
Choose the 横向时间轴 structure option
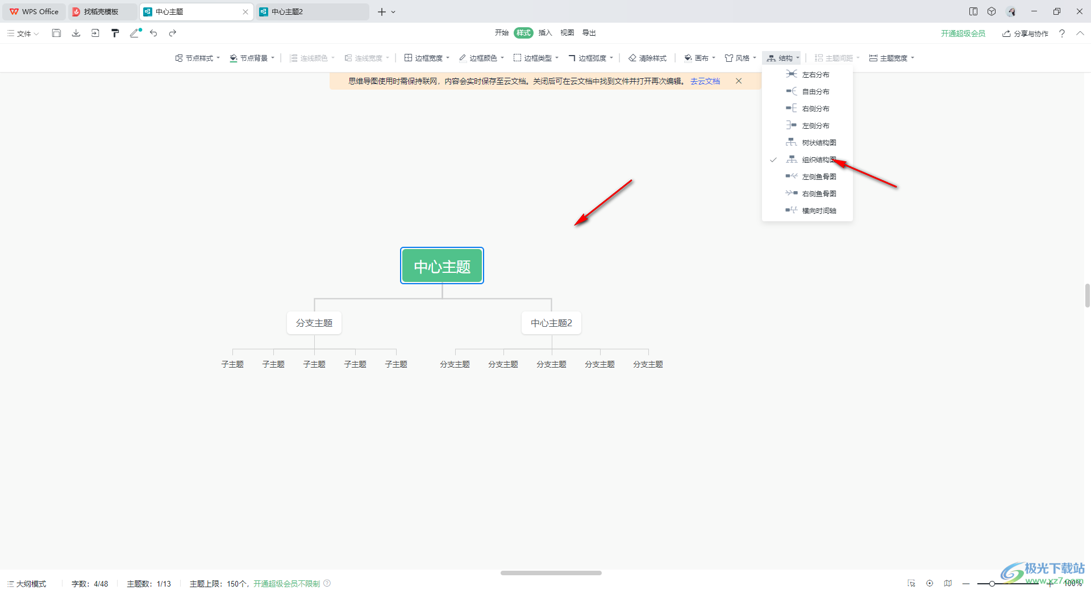tap(807, 210)
